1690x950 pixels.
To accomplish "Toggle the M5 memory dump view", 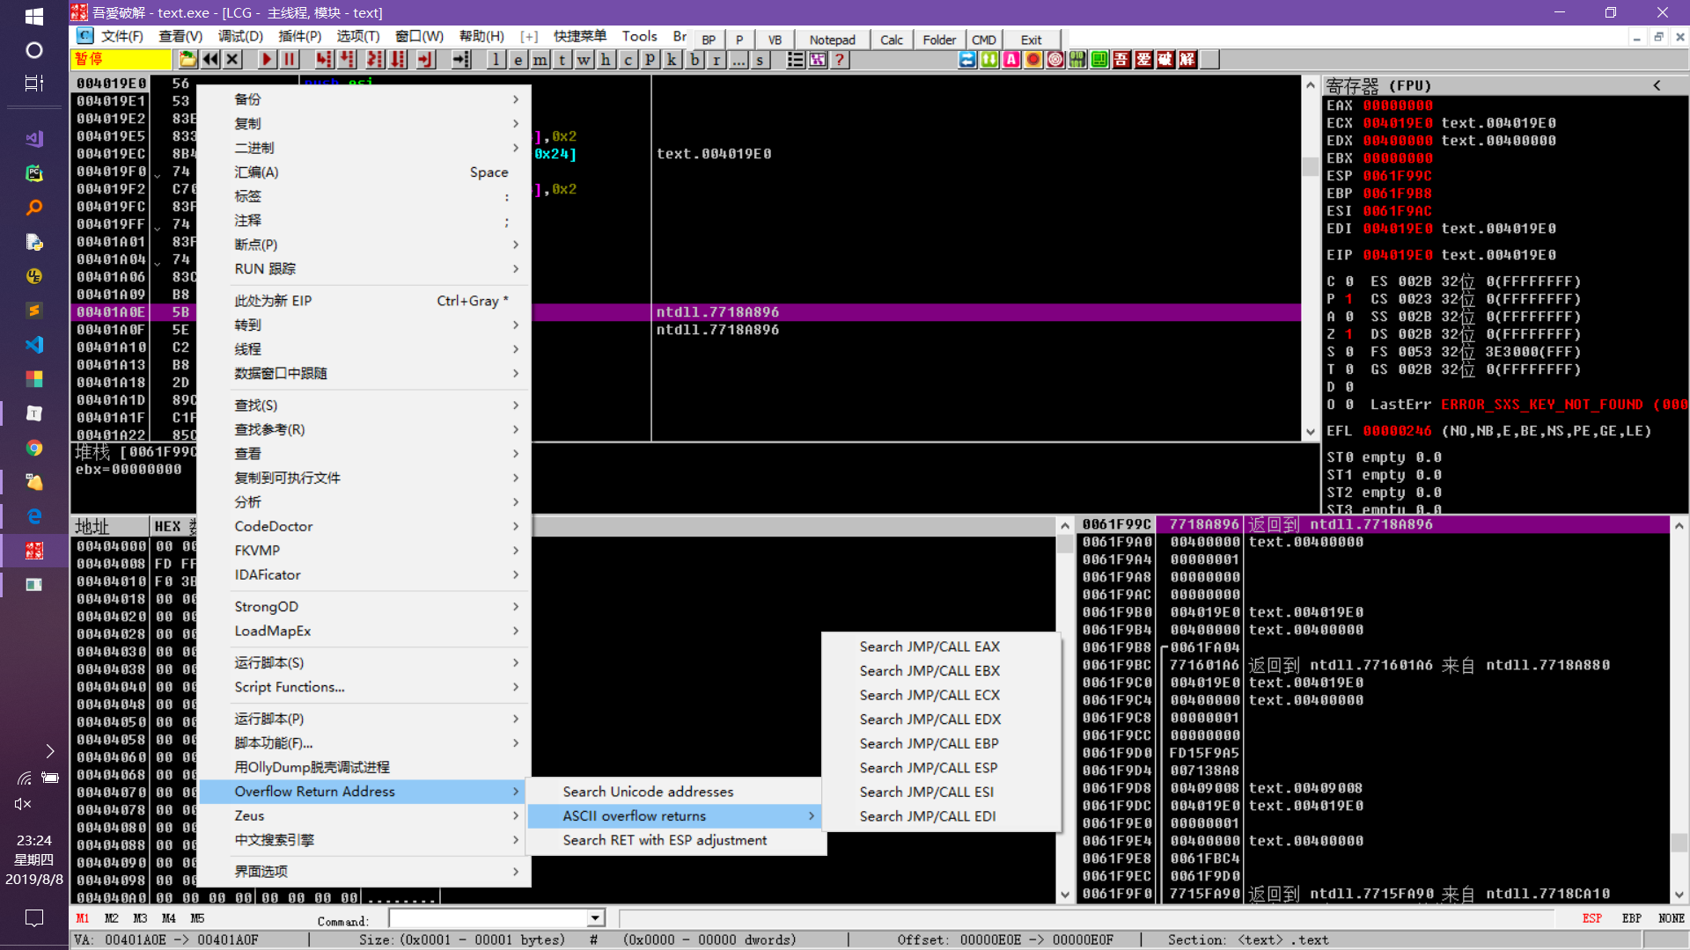I will (197, 918).
